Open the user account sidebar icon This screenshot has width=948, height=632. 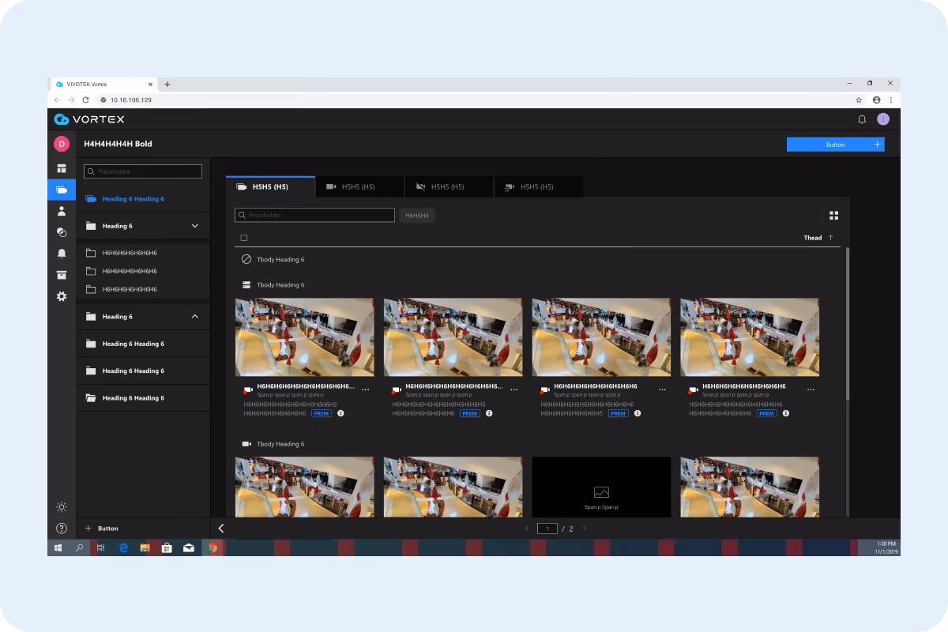coord(62,211)
